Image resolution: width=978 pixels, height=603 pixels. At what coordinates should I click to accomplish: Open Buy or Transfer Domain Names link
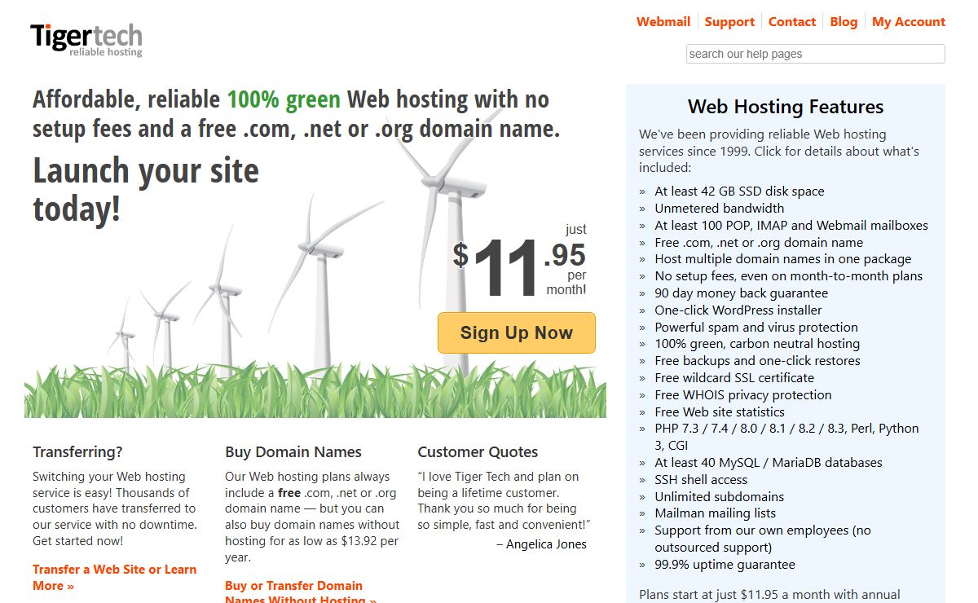[x=301, y=592]
